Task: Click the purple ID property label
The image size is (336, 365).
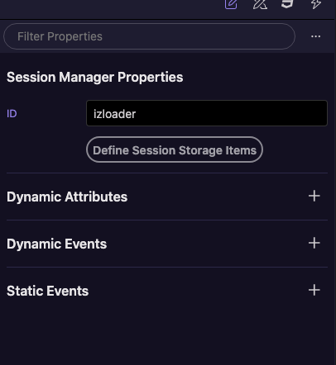Action: pos(12,114)
